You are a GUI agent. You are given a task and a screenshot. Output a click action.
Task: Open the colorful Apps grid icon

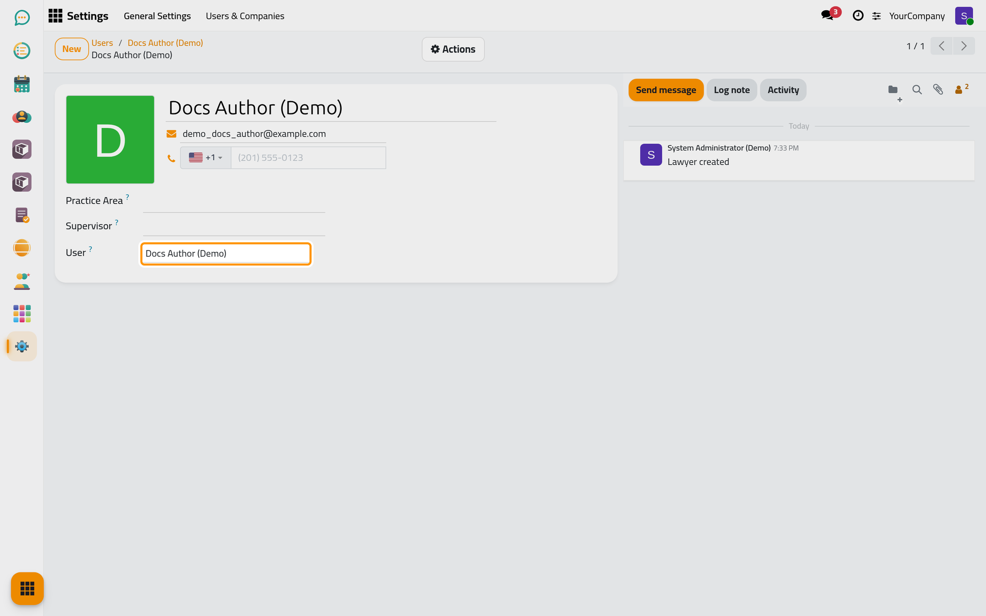22,314
